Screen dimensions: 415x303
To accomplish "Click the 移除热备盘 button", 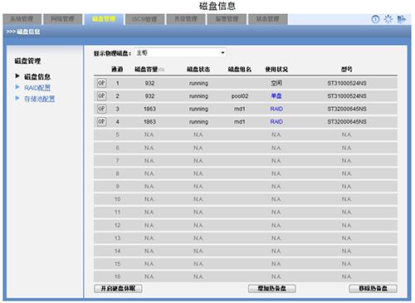I will (x=373, y=288).
